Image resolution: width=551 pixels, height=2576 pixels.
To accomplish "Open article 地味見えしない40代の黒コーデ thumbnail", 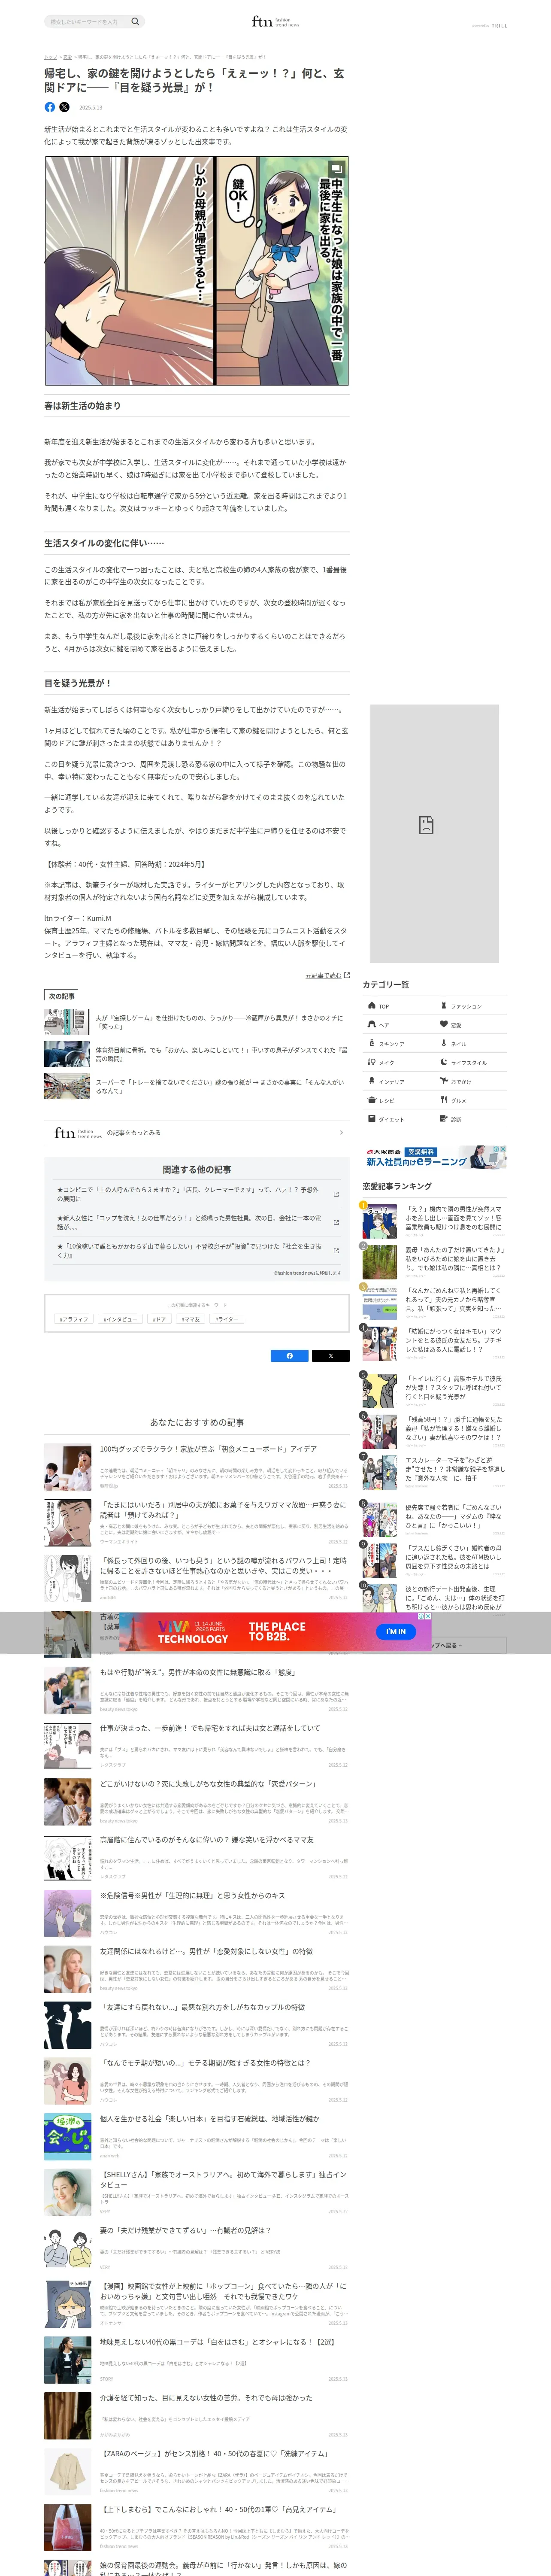I will [67, 2361].
